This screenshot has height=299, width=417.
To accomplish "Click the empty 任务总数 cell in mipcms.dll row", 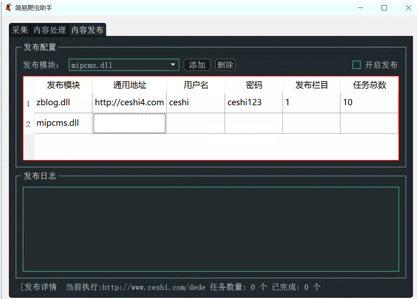I will click(x=370, y=123).
